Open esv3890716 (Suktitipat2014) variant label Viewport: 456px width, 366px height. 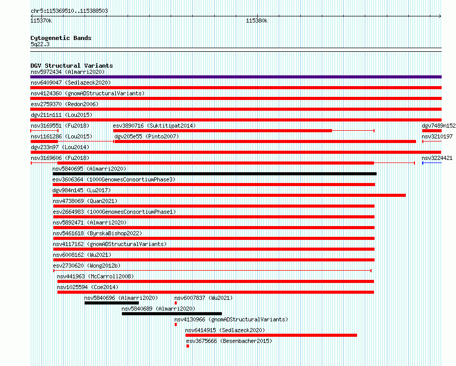pyautogui.click(x=154, y=126)
